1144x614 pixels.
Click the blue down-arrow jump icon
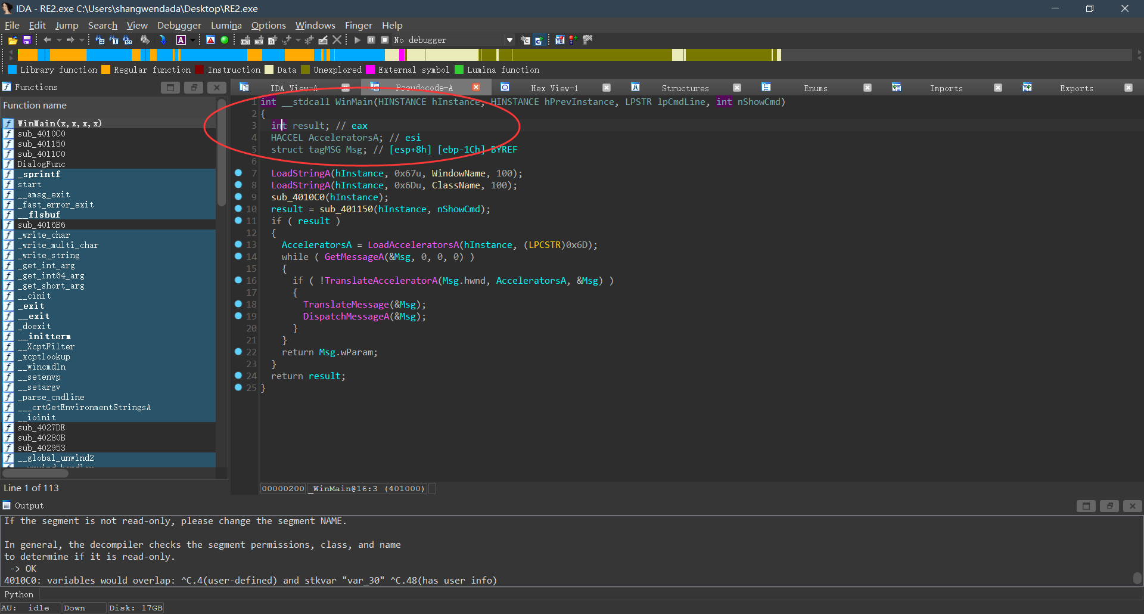click(163, 40)
